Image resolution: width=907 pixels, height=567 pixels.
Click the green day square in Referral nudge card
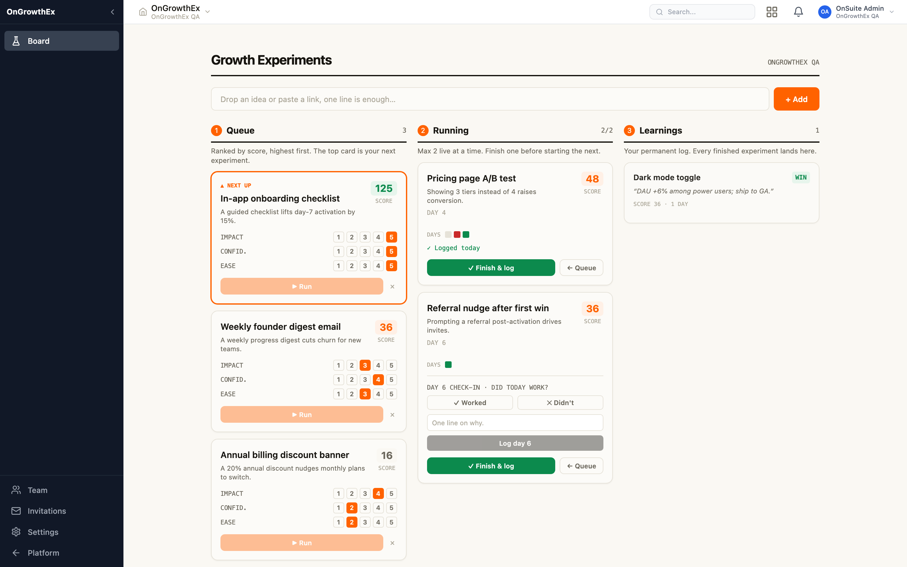point(448,364)
